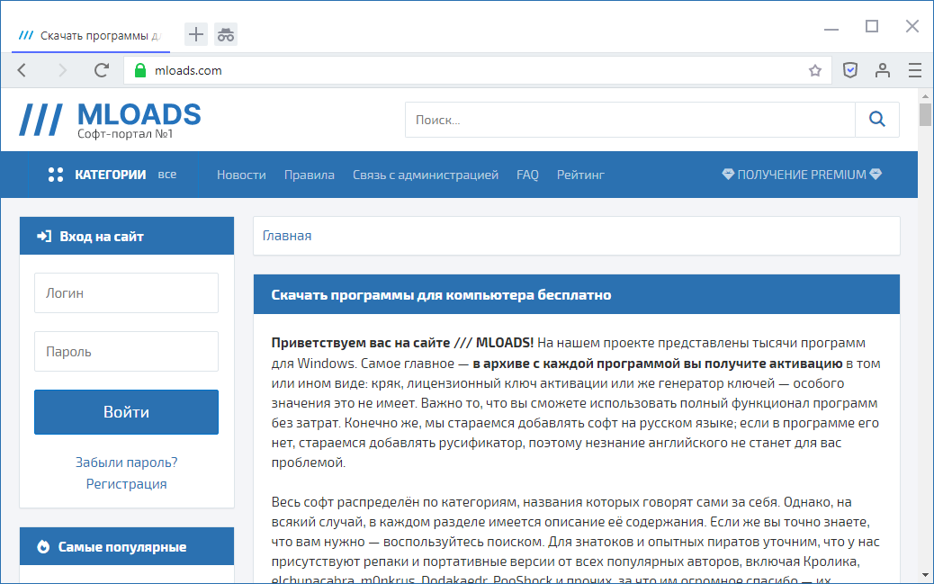934x584 pixels.
Task: Open the browser hamburger menu
Action: (x=915, y=70)
